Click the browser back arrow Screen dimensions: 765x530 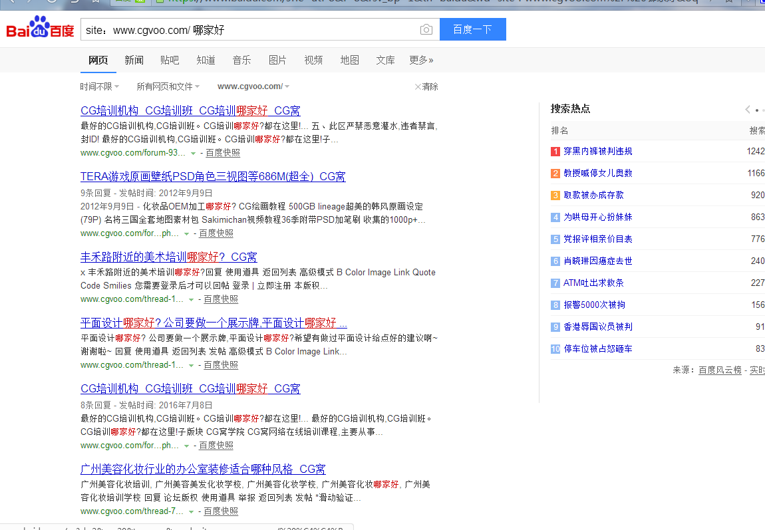click(x=12, y=3)
